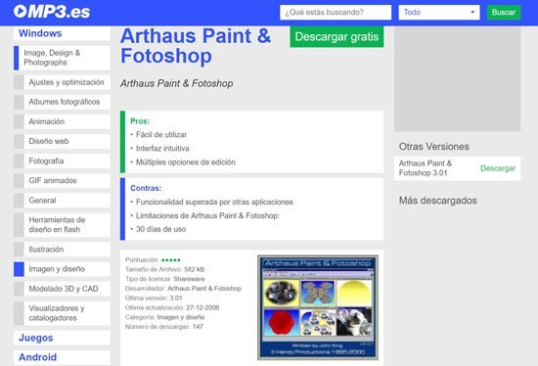
Task: Go to Diseño web category
Action: click(x=62, y=141)
